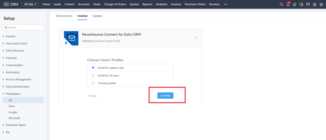
Task: Open the Contact module
Action: (x=69, y=4)
